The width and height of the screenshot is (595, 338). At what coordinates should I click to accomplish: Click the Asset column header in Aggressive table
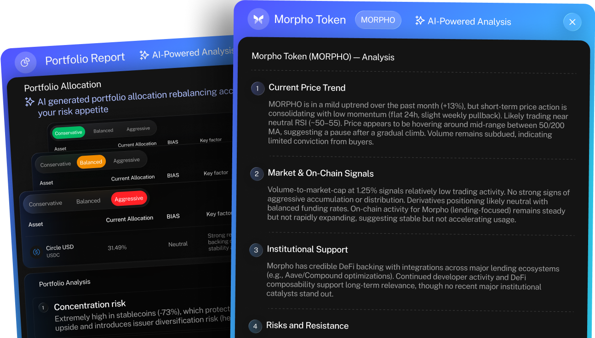36,225
